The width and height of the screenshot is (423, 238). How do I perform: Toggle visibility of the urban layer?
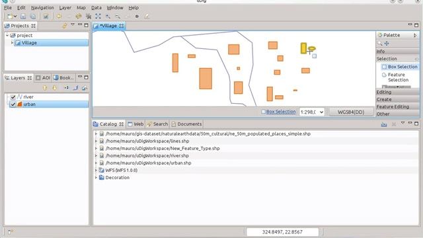[13, 104]
